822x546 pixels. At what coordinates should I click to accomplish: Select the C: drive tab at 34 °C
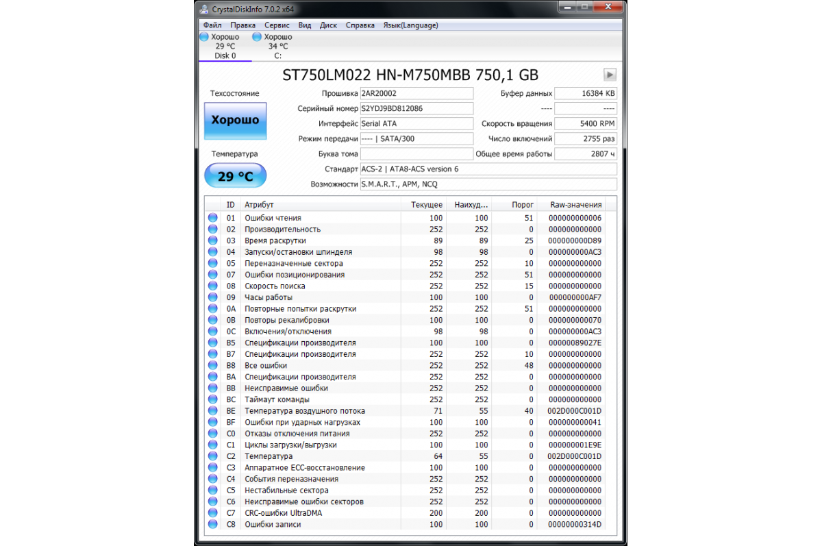[277, 46]
